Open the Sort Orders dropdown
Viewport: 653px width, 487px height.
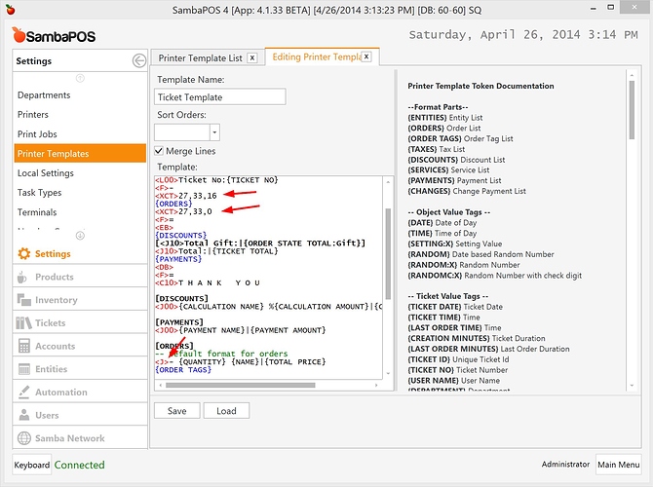point(214,132)
